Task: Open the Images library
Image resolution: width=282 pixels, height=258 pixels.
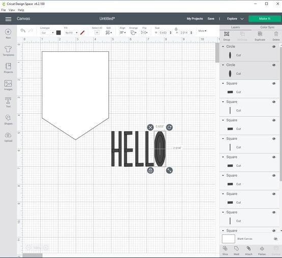Action: [8, 85]
